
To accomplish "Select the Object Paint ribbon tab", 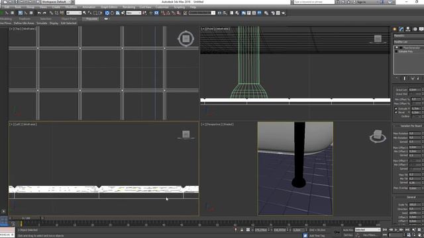I will tap(69, 19).
